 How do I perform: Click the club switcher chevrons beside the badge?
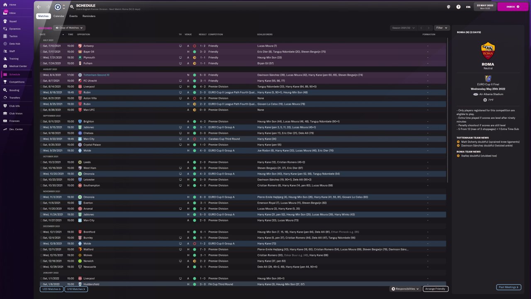tap(64, 7)
